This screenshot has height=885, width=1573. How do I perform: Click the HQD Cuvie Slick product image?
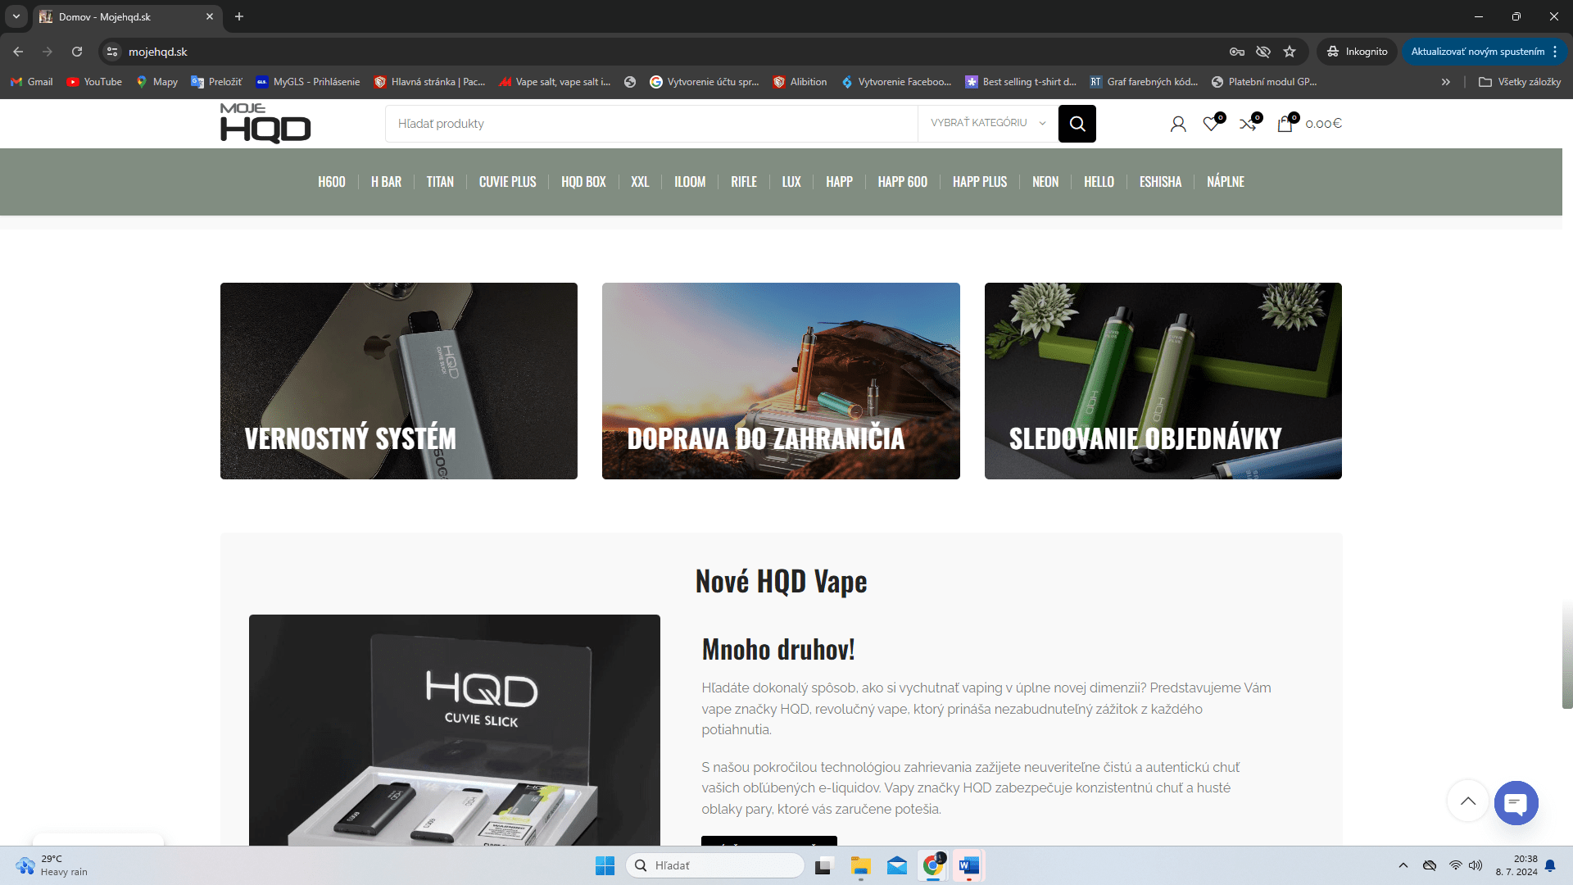[455, 730]
